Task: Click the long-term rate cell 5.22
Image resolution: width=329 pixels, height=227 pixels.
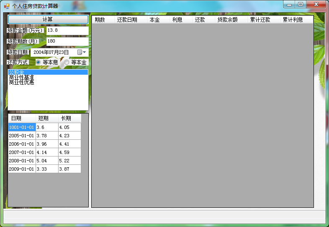Action: click(x=69, y=161)
